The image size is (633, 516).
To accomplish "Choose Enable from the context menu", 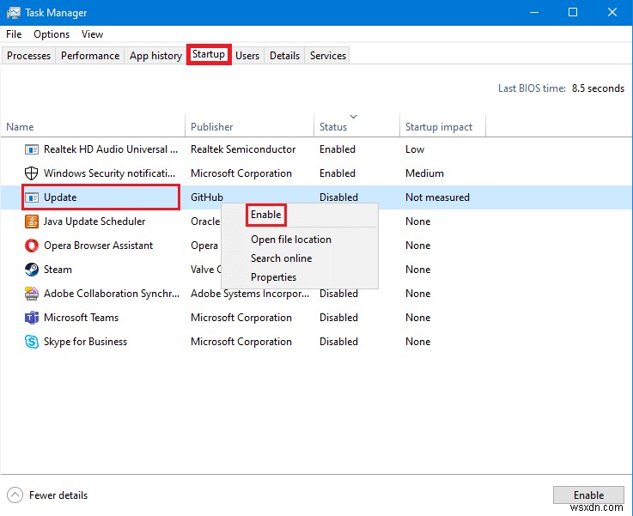I will coord(265,215).
